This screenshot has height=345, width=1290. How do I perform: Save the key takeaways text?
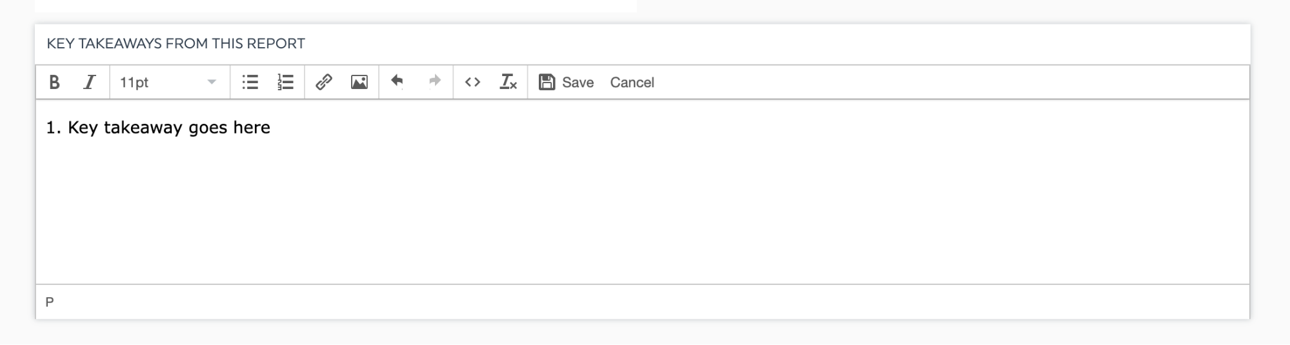pyautogui.click(x=566, y=82)
